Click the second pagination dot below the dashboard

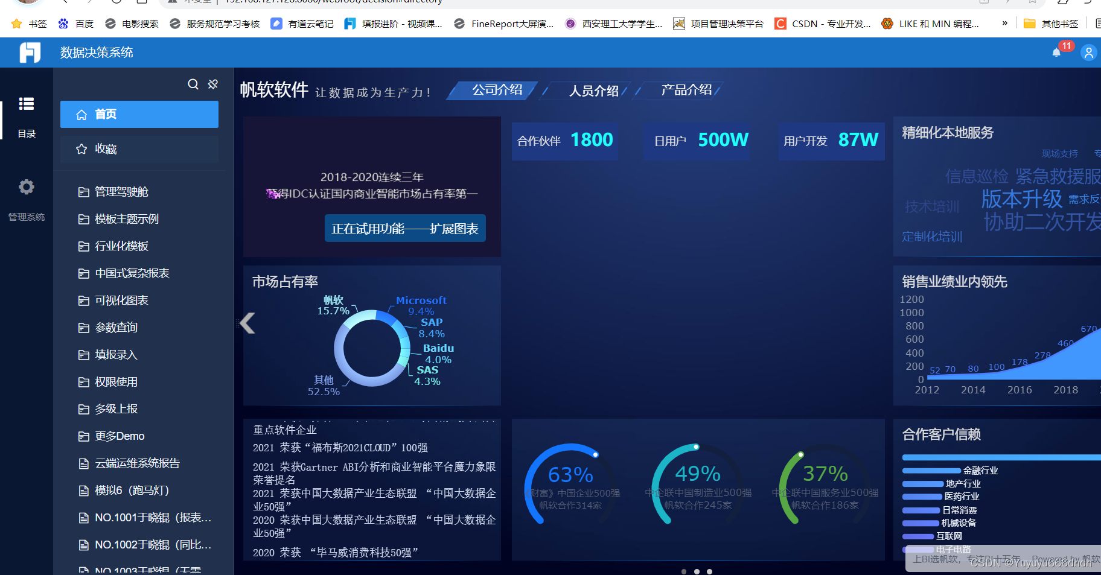click(697, 571)
